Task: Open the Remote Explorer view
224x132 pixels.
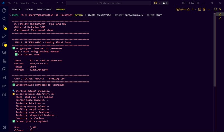Action: point(4,53)
